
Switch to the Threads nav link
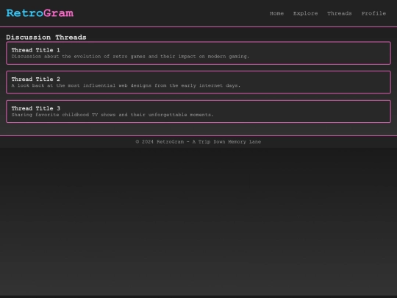click(340, 13)
